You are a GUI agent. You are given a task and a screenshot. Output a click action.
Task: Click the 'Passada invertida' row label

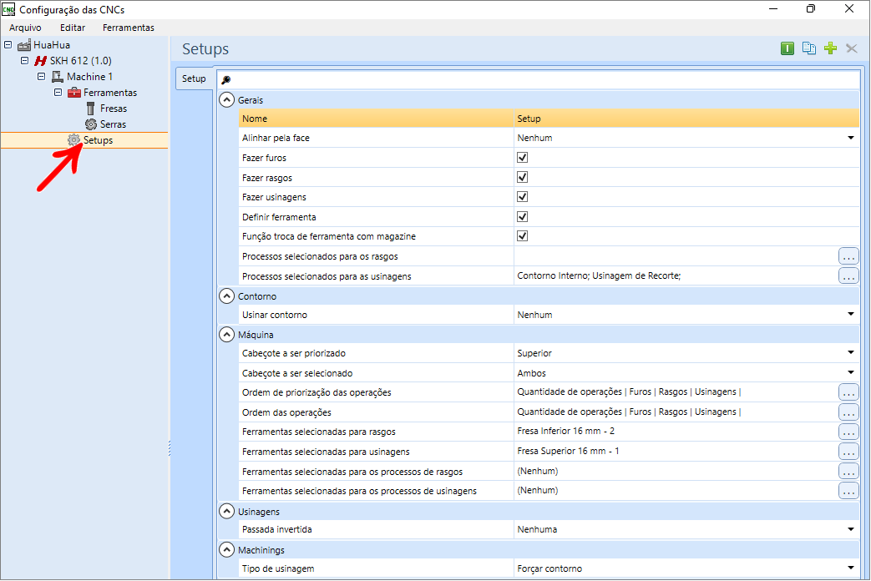pyautogui.click(x=276, y=529)
